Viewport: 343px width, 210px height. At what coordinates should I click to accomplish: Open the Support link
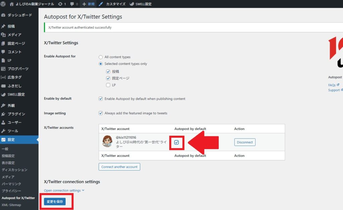click(334, 90)
